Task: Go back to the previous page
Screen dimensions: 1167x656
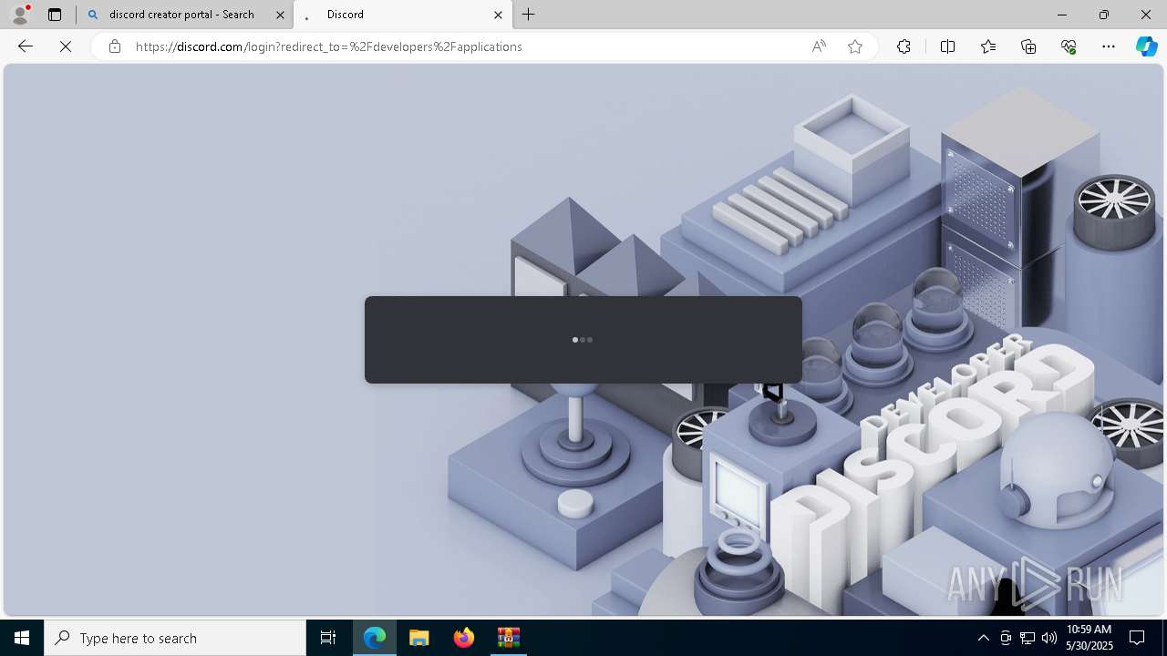Action: 26,46
